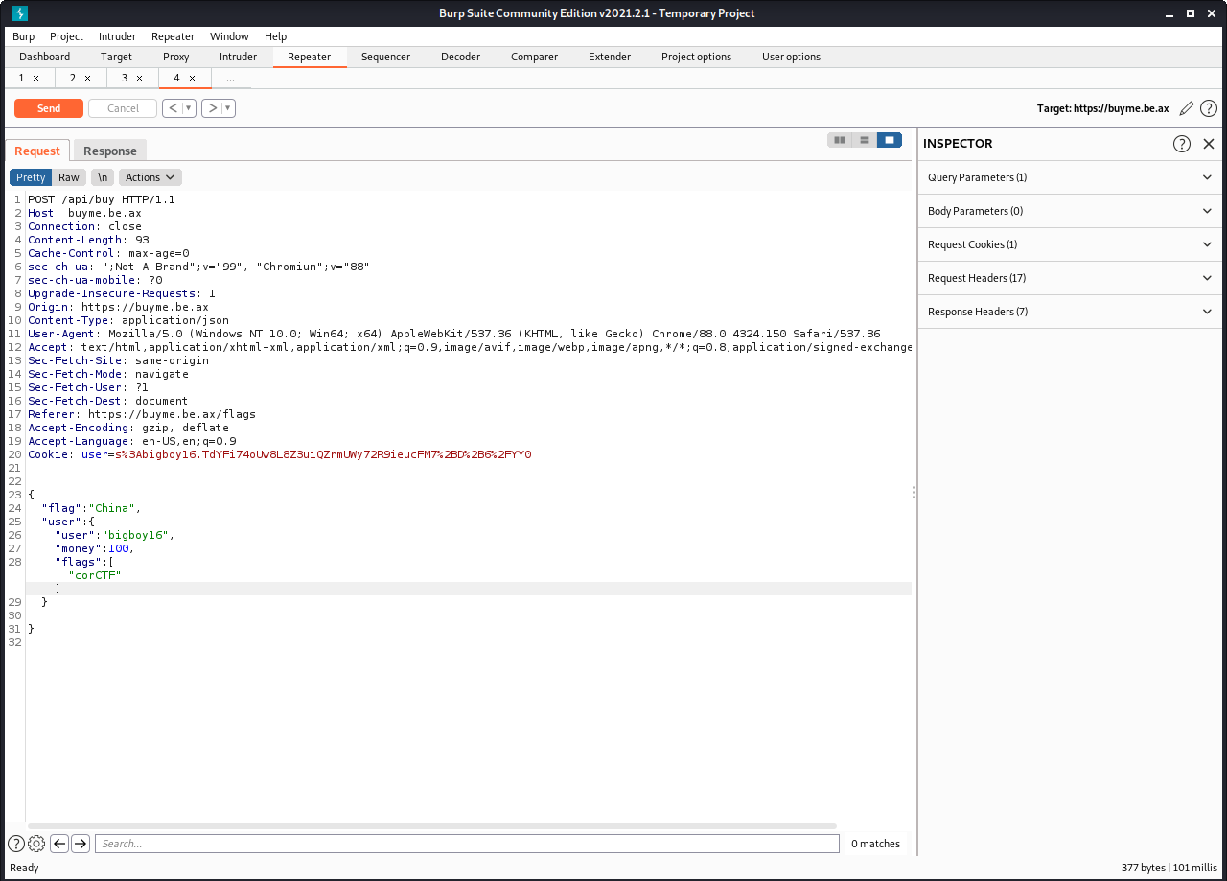This screenshot has height=881, width=1227.
Task: Close Repeater tab 3
Action: [x=140, y=79]
